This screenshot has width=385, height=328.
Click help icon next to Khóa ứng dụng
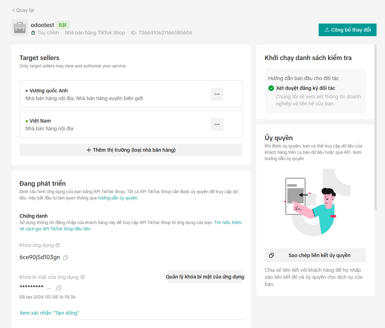(58, 245)
